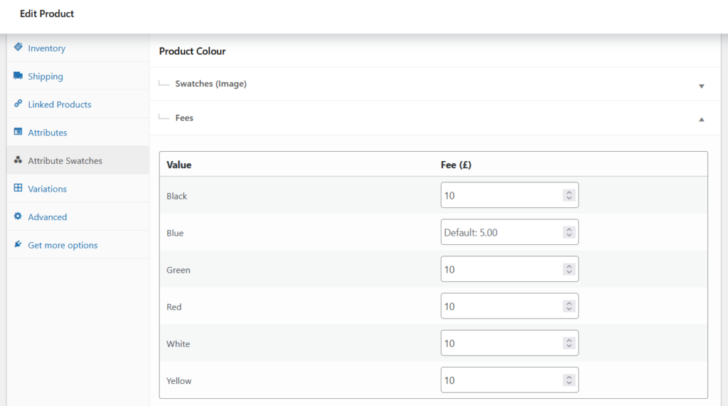This screenshot has width=728, height=406.
Task: Click the Inventory tag icon
Action: (18, 48)
